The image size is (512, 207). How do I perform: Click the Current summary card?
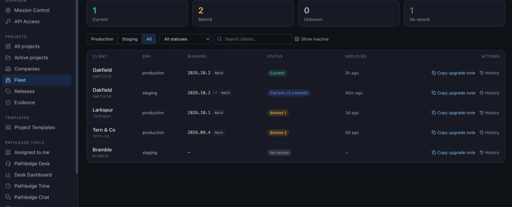[137, 13]
